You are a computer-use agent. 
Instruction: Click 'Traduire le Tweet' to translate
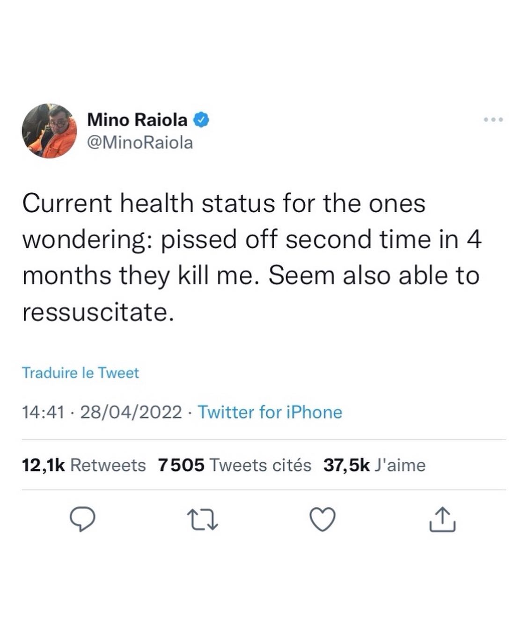[81, 373]
